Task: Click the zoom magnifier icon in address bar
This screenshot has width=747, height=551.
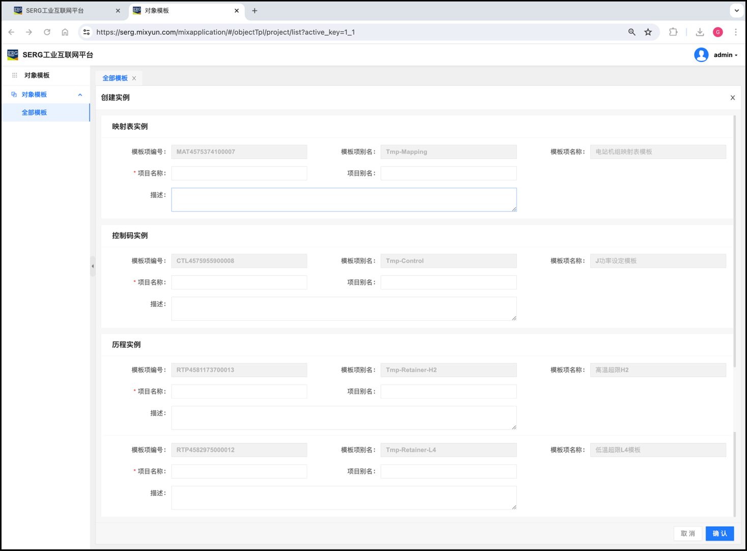Action: (x=631, y=32)
